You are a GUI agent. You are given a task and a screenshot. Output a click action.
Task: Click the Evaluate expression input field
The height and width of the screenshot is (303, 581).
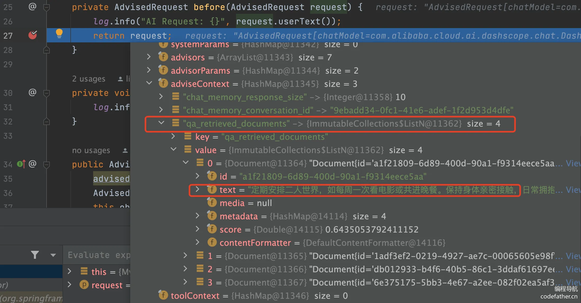tap(97, 255)
